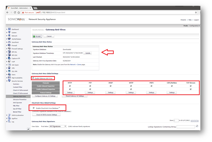Click the Accept button
212x142 pixels.
37,36
